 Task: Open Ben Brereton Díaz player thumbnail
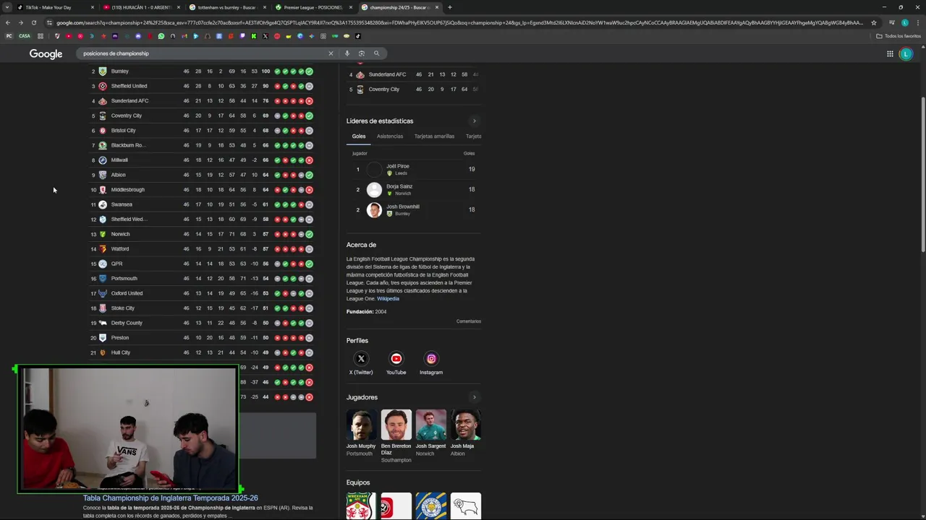coord(396,425)
